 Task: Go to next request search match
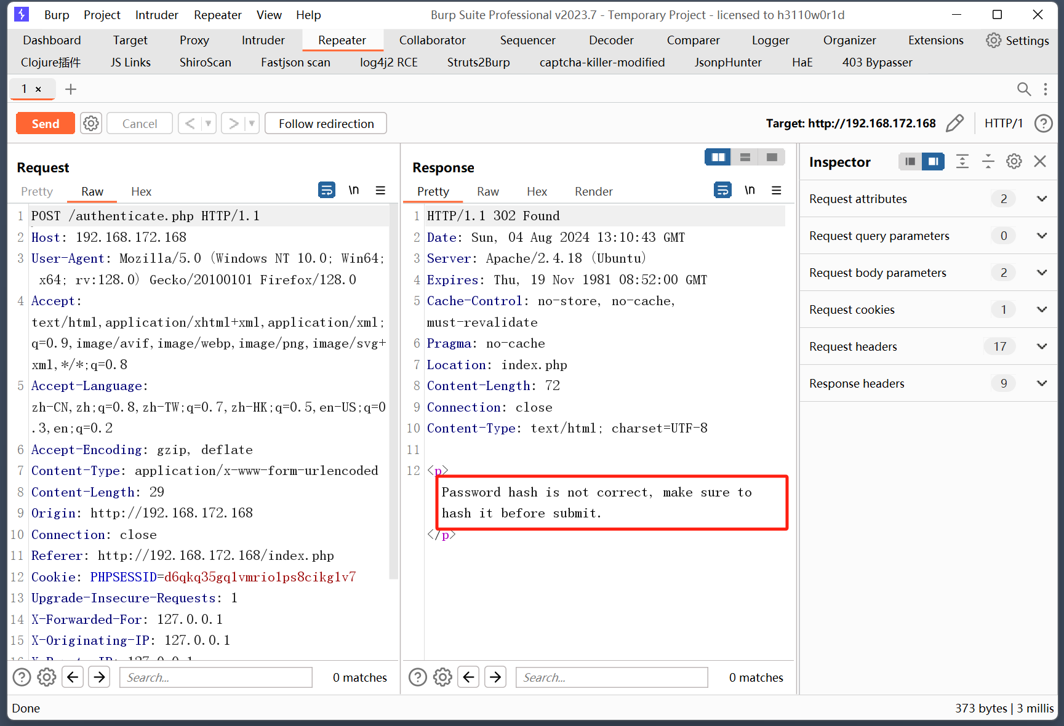99,677
